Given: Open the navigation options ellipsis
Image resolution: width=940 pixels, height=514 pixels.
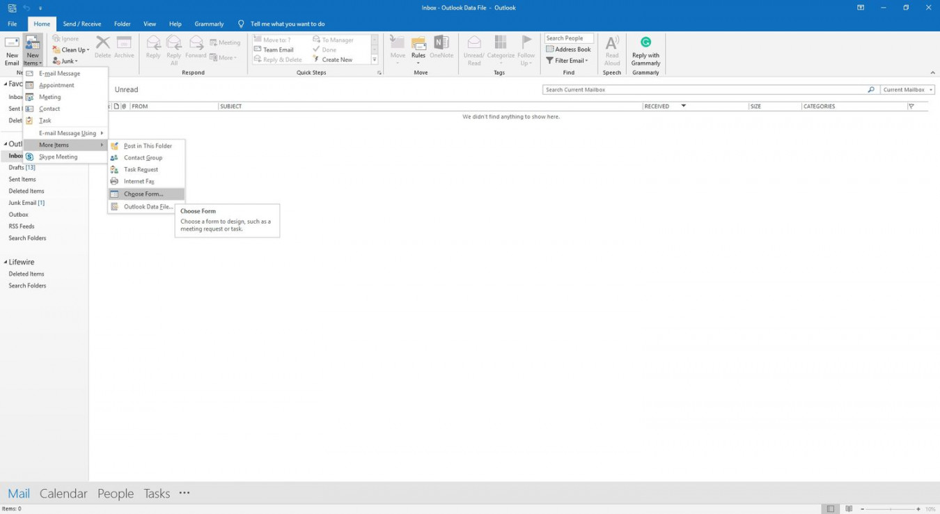Looking at the screenshot, I should tap(184, 492).
